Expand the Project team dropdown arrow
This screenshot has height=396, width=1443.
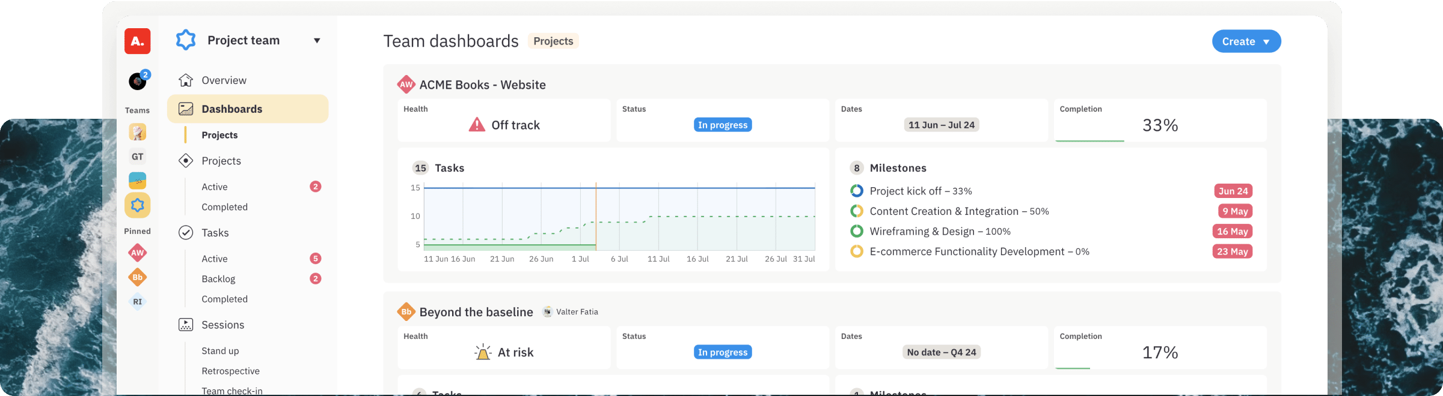pos(317,41)
